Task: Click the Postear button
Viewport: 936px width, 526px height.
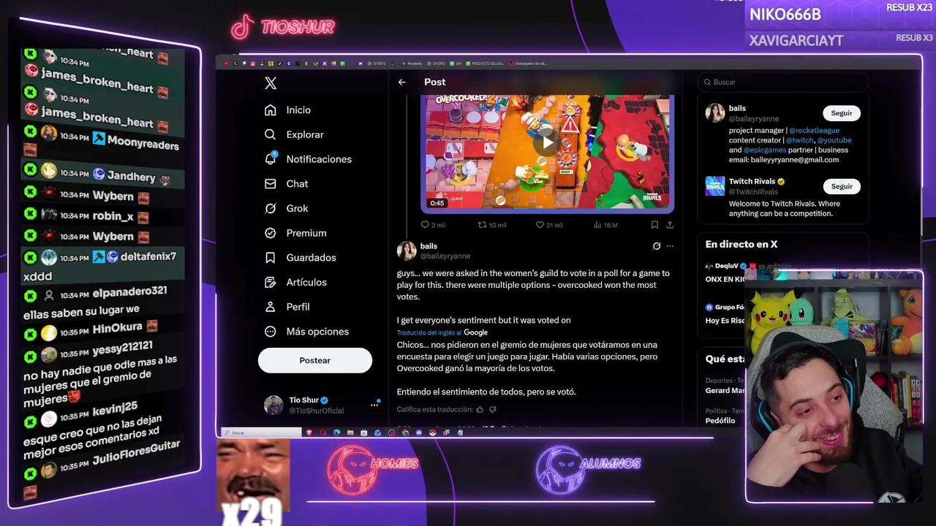Action: [x=315, y=360]
